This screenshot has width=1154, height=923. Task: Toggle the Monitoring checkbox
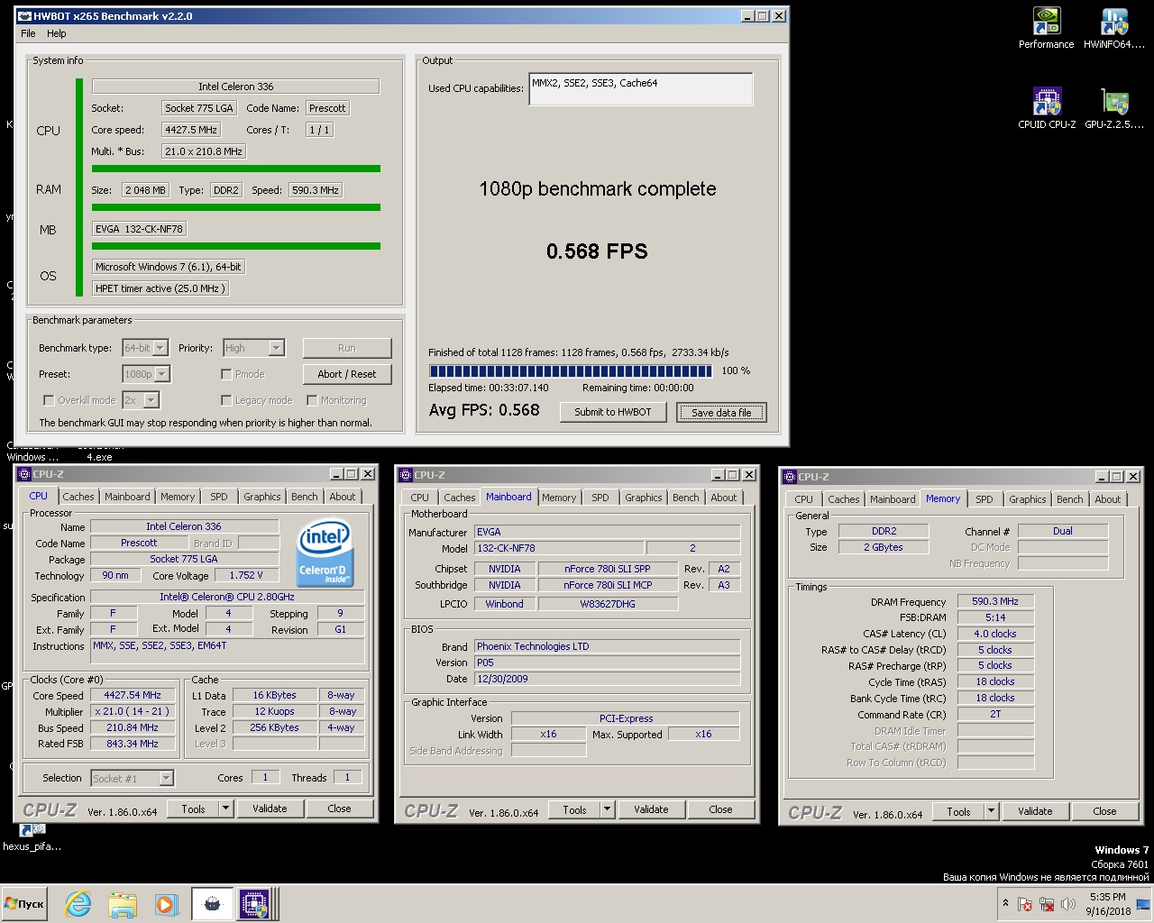(x=311, y=399)
